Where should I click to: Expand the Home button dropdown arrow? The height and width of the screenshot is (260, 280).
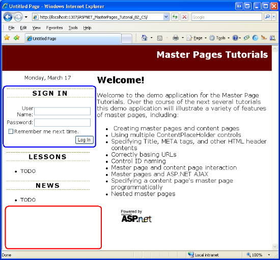pyautogui.click(x=151, y=38)
